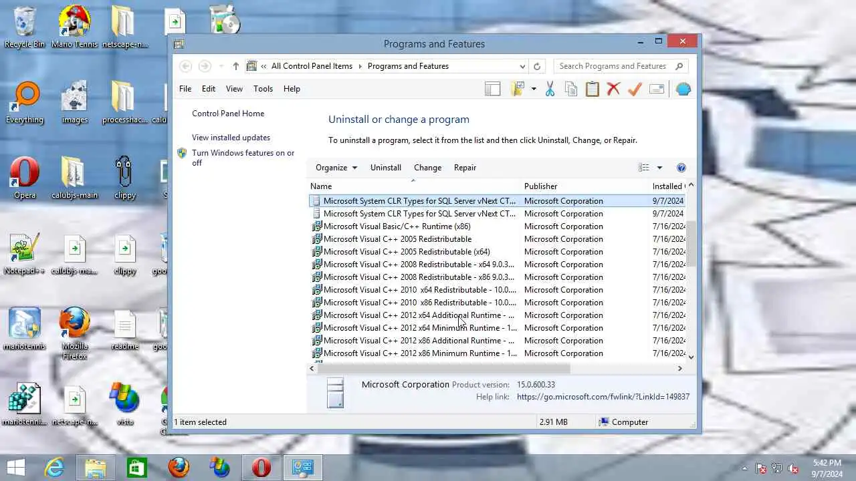The image size is (856, 481).
Task: Click the Forward navigation arrow
Action: 205,66
